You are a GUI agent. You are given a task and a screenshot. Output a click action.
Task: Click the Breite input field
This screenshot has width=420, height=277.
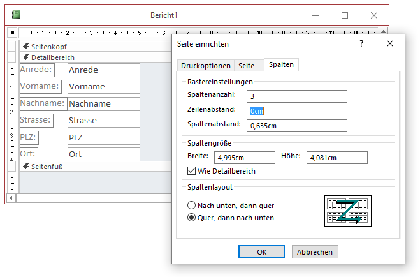(245, 158)
